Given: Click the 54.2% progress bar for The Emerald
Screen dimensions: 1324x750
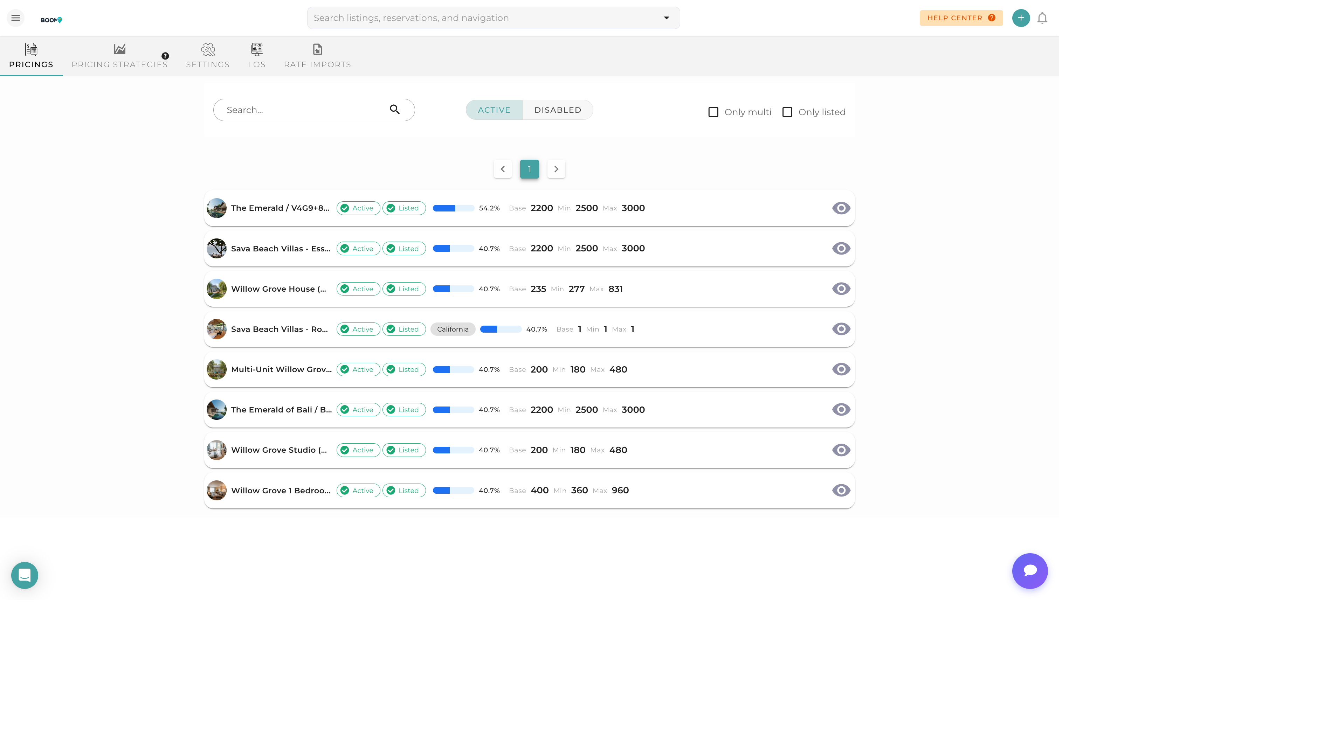Looking at the screenshot, I should [x=453, y=208].
